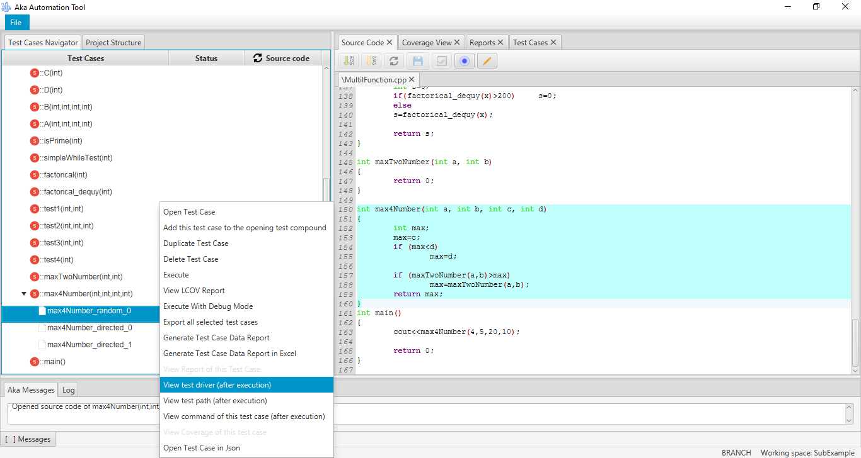Click the file icon of max4Number_directed_0
This screenshot has width=861, height=458.
point(42,328)
